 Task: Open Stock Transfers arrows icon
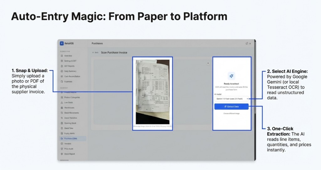coord(62,118)
